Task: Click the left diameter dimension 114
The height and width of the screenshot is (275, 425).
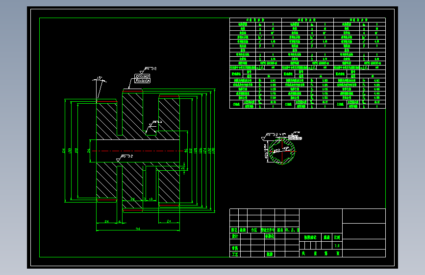Action: tap(63, 151)
